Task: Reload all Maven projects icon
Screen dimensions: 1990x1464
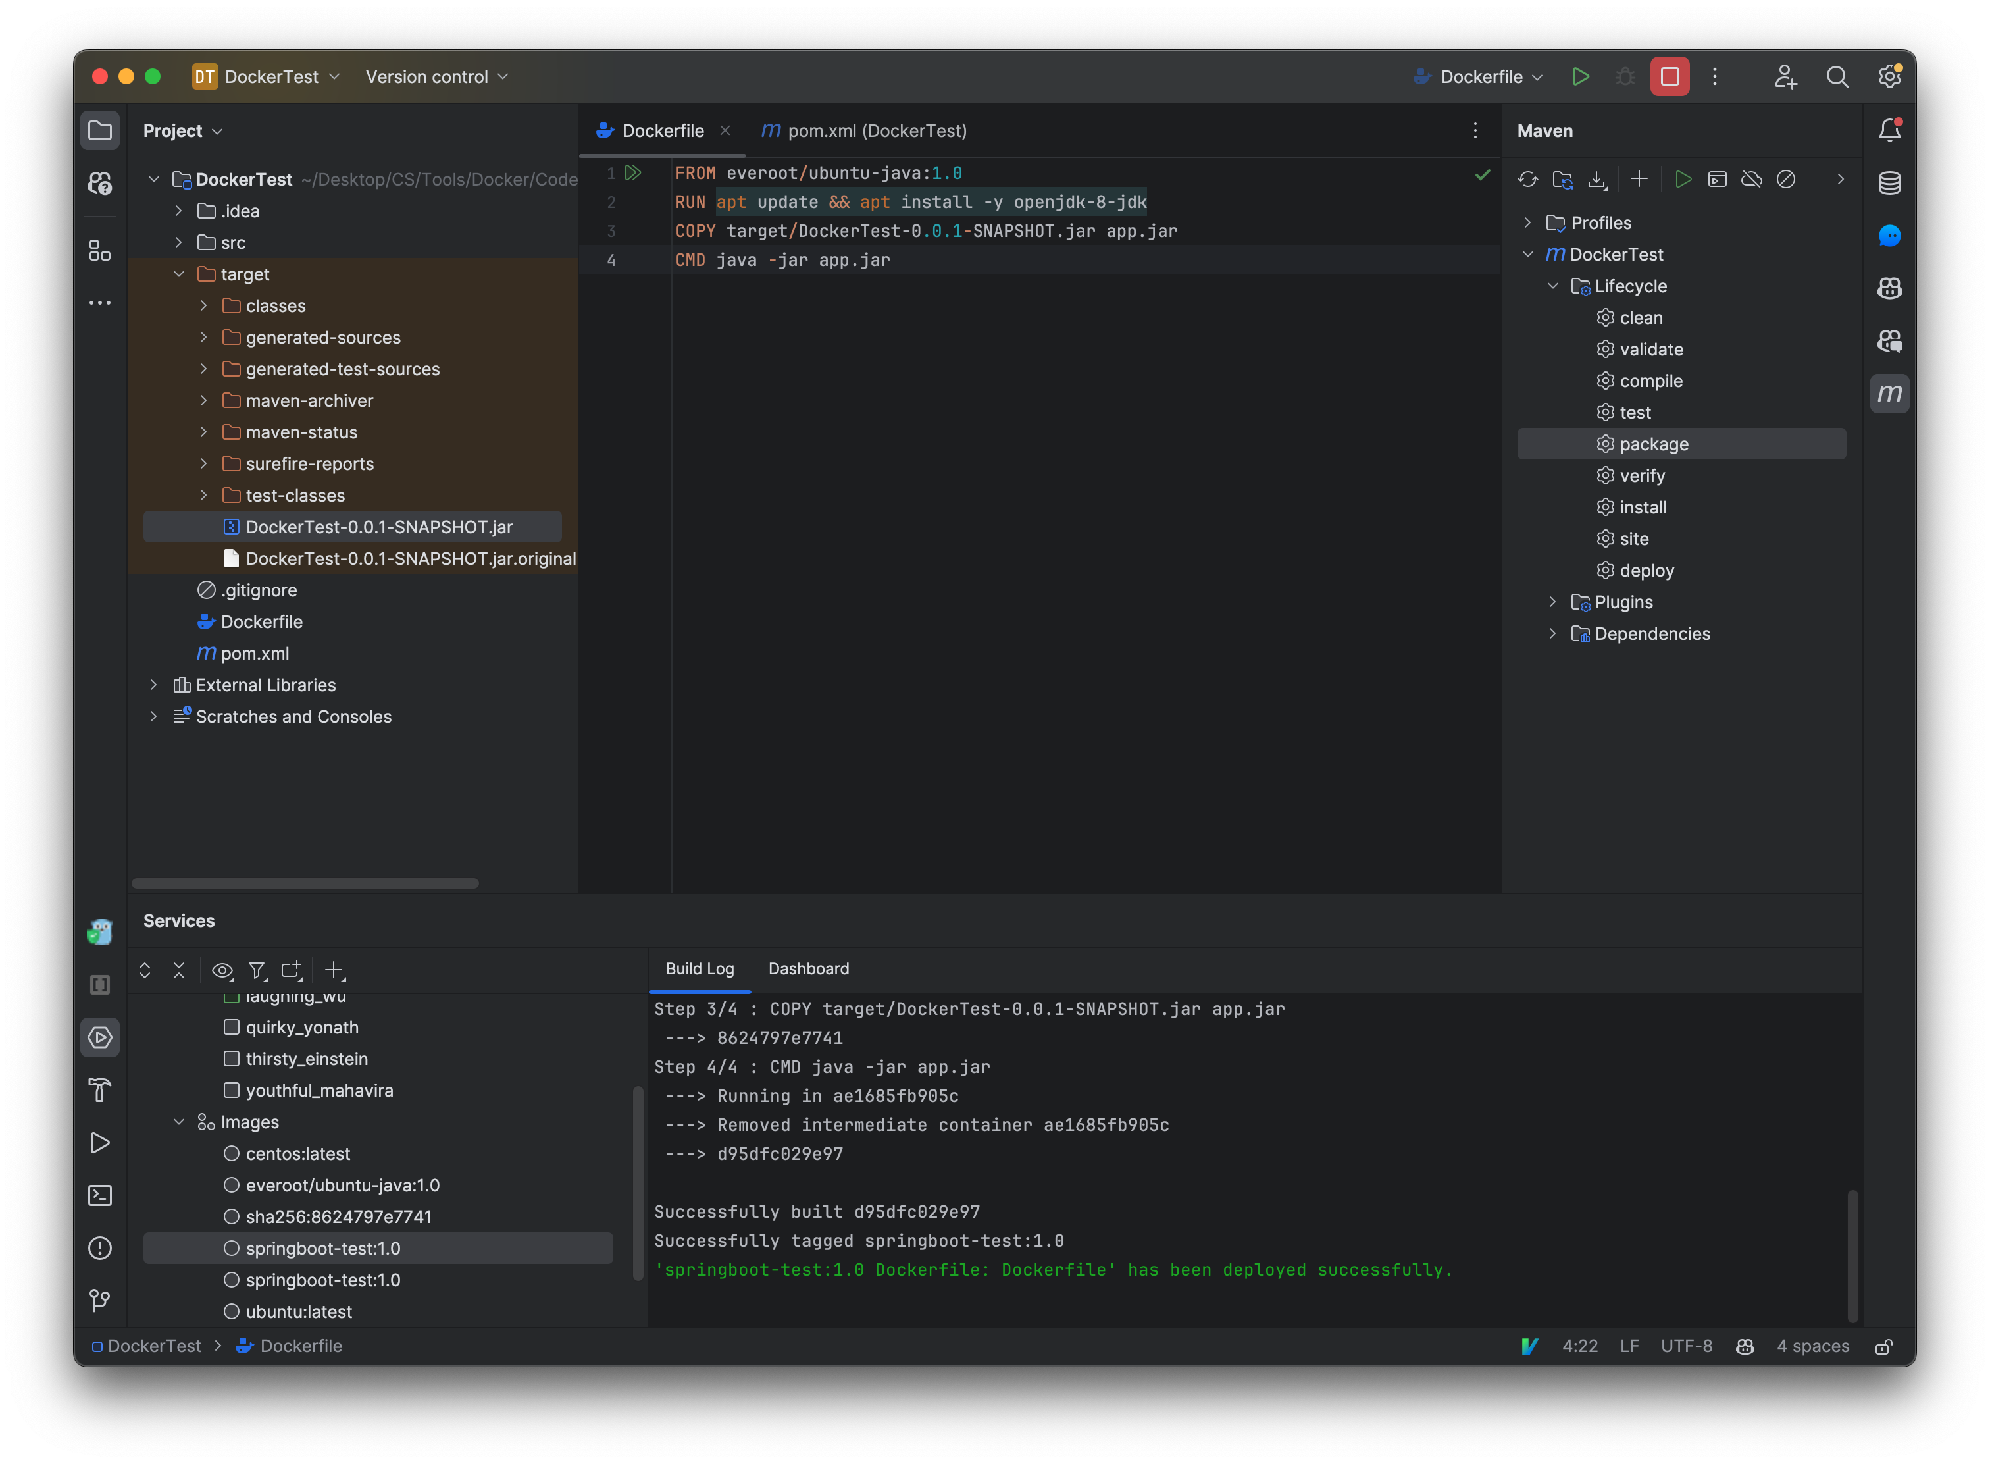Action: 1527,180
